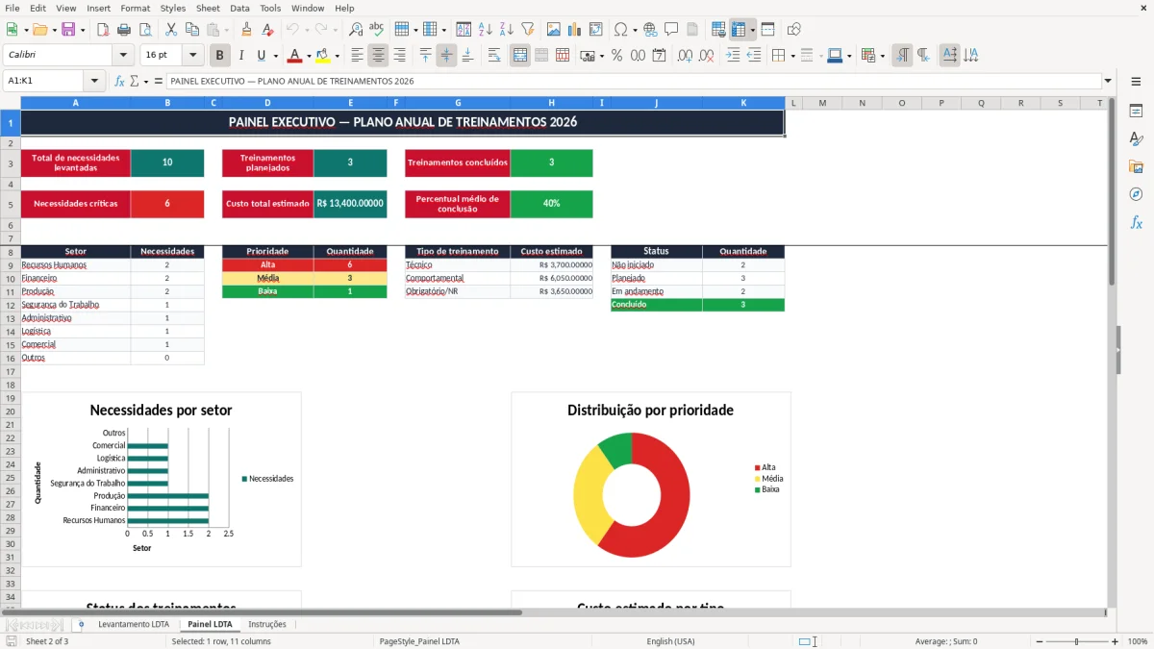Click column header K
This screenshot has width=1154, height=649.
tap(743, 103)
